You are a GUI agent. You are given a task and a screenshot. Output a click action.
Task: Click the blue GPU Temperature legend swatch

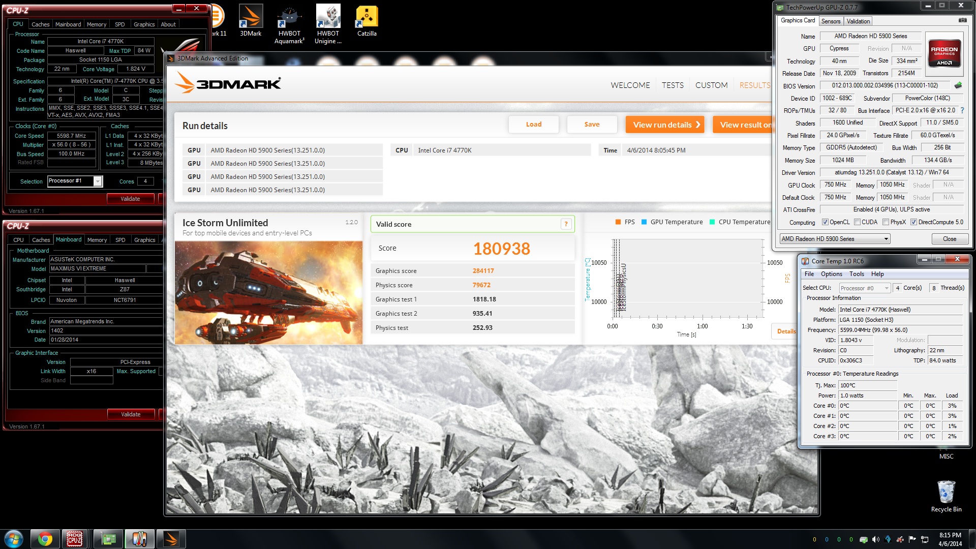pyautogui.click(x=644, y=222)
